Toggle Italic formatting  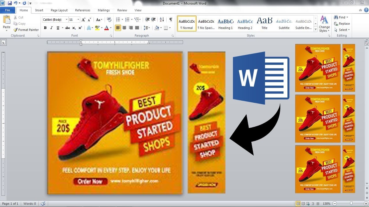(51, 28)
